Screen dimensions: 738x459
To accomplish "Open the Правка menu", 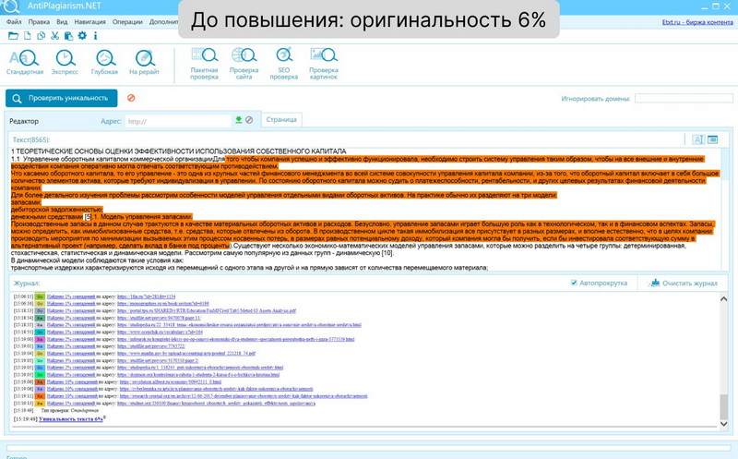I will point(39,21).
